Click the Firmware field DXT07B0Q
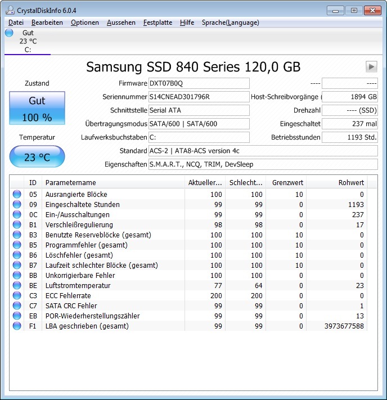 click(199, 83)
